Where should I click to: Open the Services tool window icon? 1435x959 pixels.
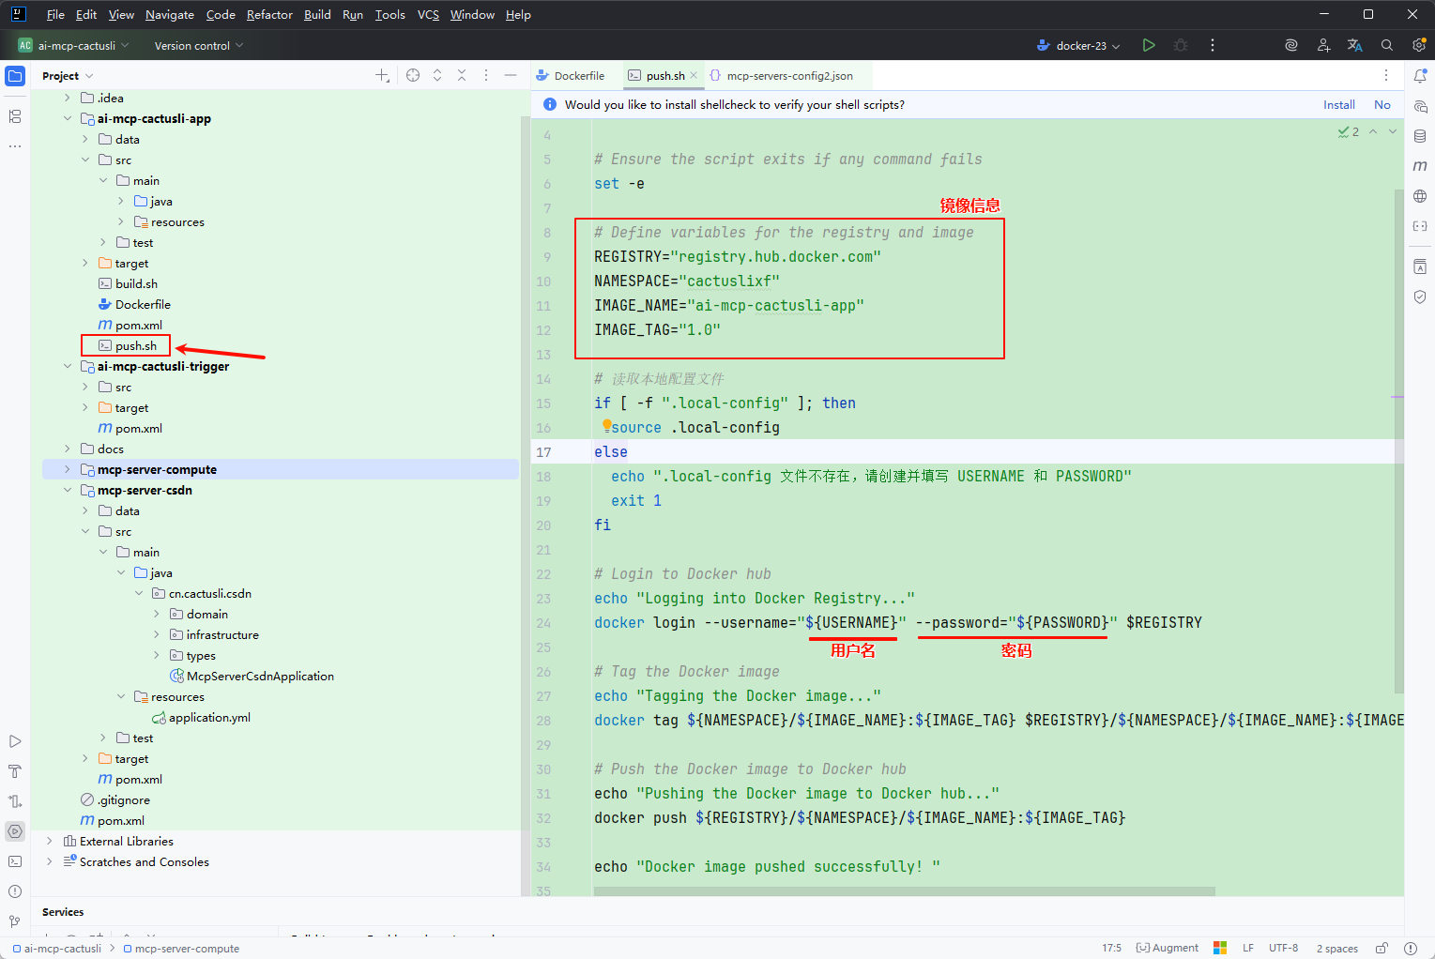click(x=15, y=831)
